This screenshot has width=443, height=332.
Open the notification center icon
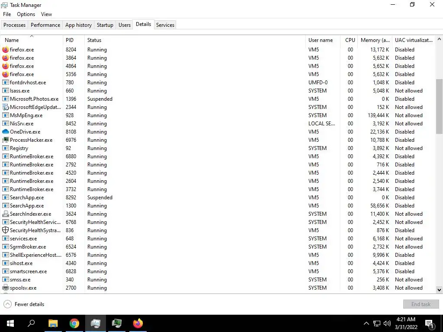coord(429,324)
